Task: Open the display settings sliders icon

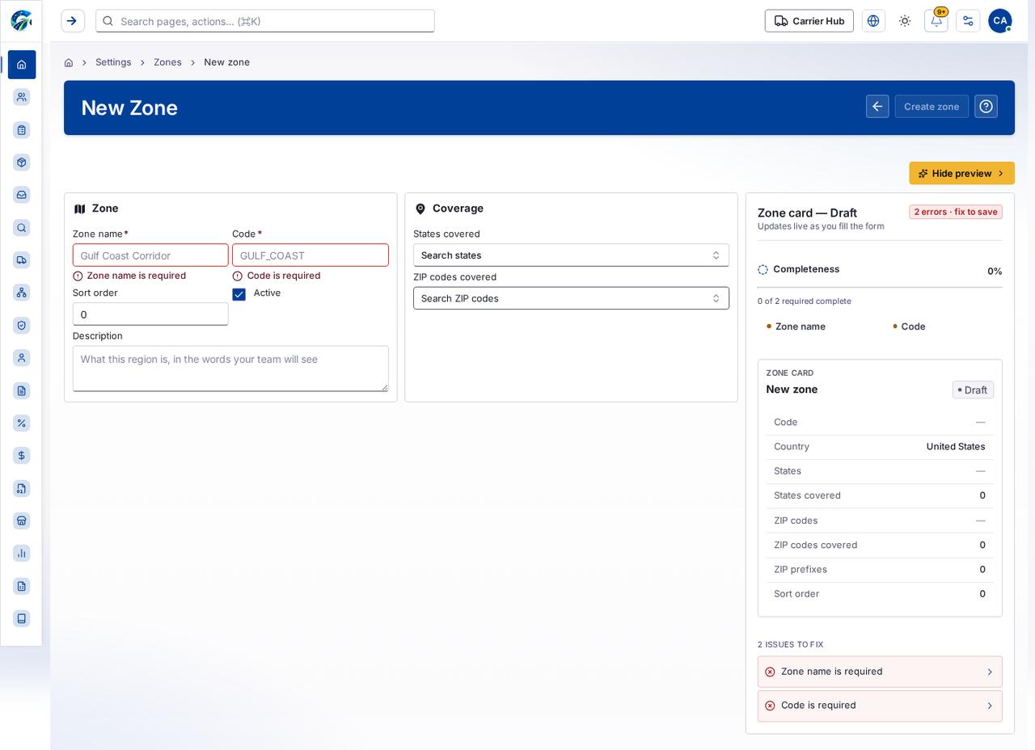Action: pos(968,21)
